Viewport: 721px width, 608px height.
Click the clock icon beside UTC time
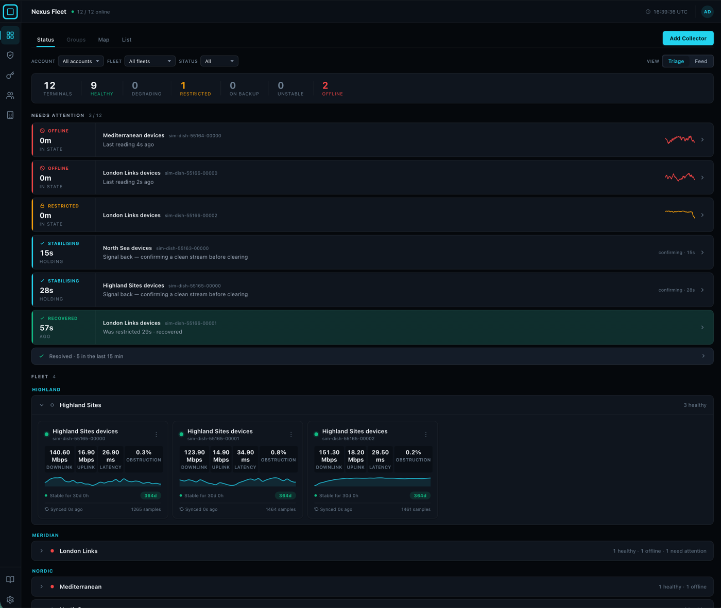[648, 12]
